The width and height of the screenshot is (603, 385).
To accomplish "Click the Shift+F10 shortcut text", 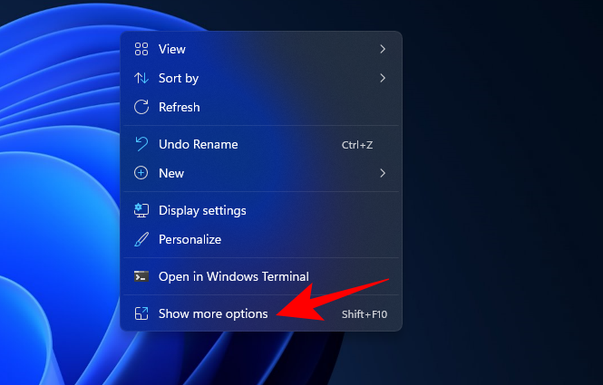I will pyautogui.click(x=365, y=314).
